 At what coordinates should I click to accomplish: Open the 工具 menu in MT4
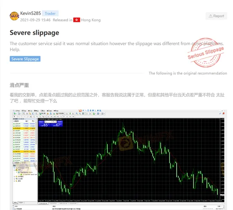42,111
